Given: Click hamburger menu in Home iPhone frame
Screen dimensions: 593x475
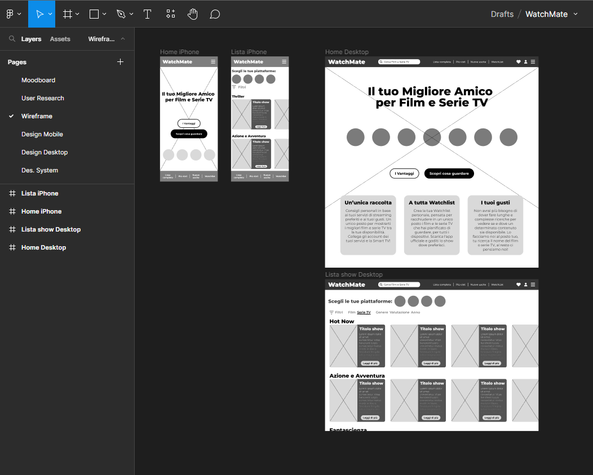Looking at the screenshot, I should click(x=213, y=61).
